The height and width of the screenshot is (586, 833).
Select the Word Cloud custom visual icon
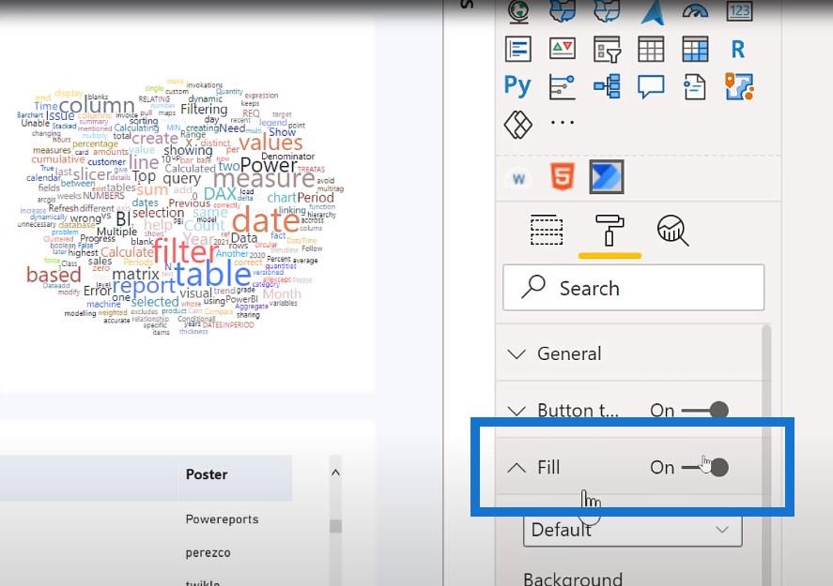coord(519,179)
